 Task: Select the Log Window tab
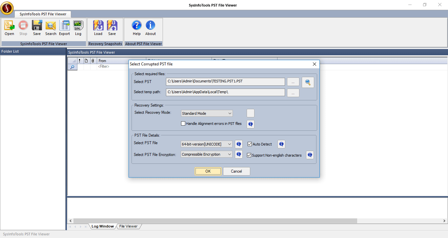[x=102, y=226]
